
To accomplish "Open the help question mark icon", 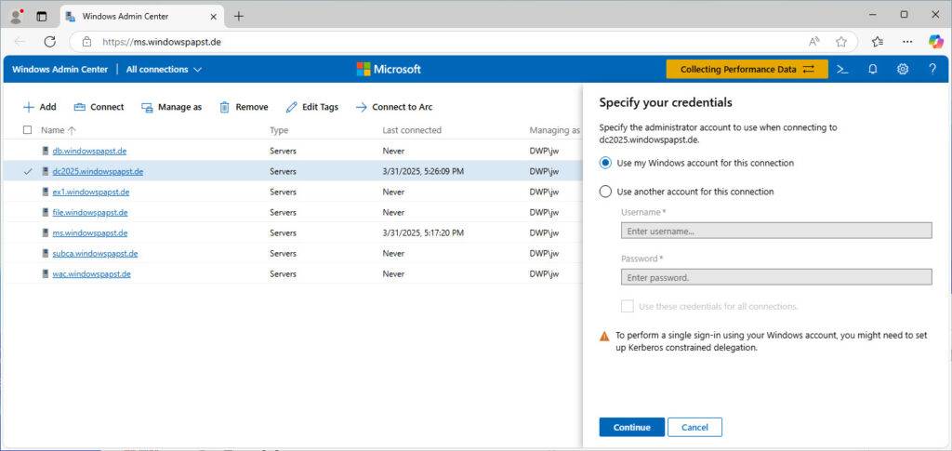I will coord(932,69).
